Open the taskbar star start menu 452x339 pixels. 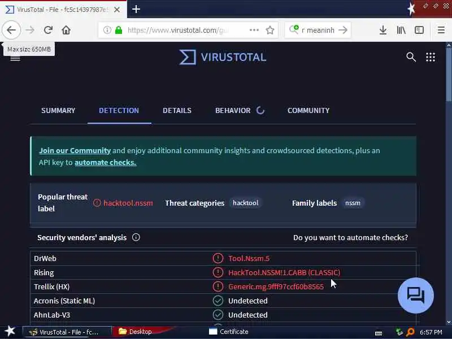10,331
